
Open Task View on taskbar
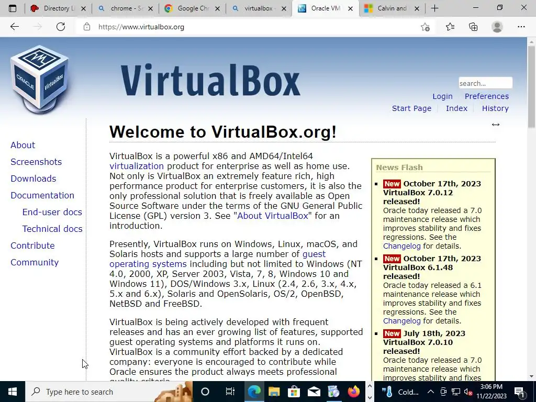point(230,392)
